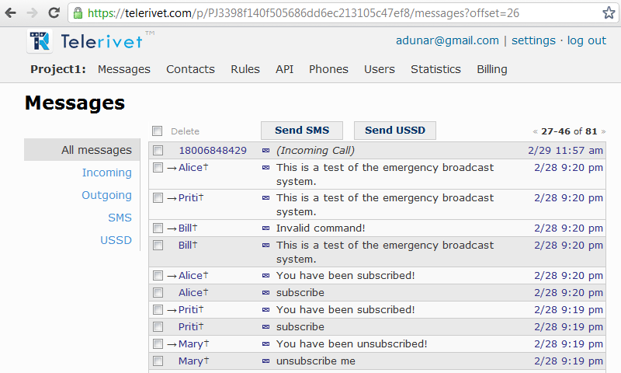Bookmark page with the star icon

609,13
